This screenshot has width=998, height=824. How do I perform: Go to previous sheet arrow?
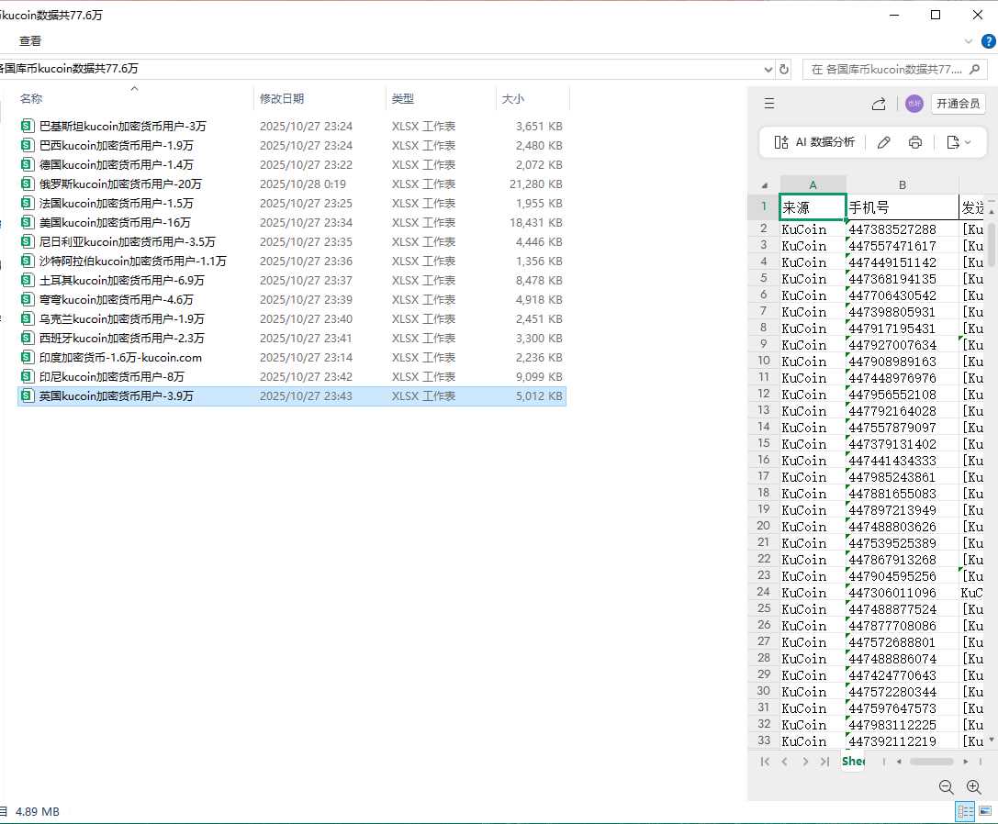[785, 762]
